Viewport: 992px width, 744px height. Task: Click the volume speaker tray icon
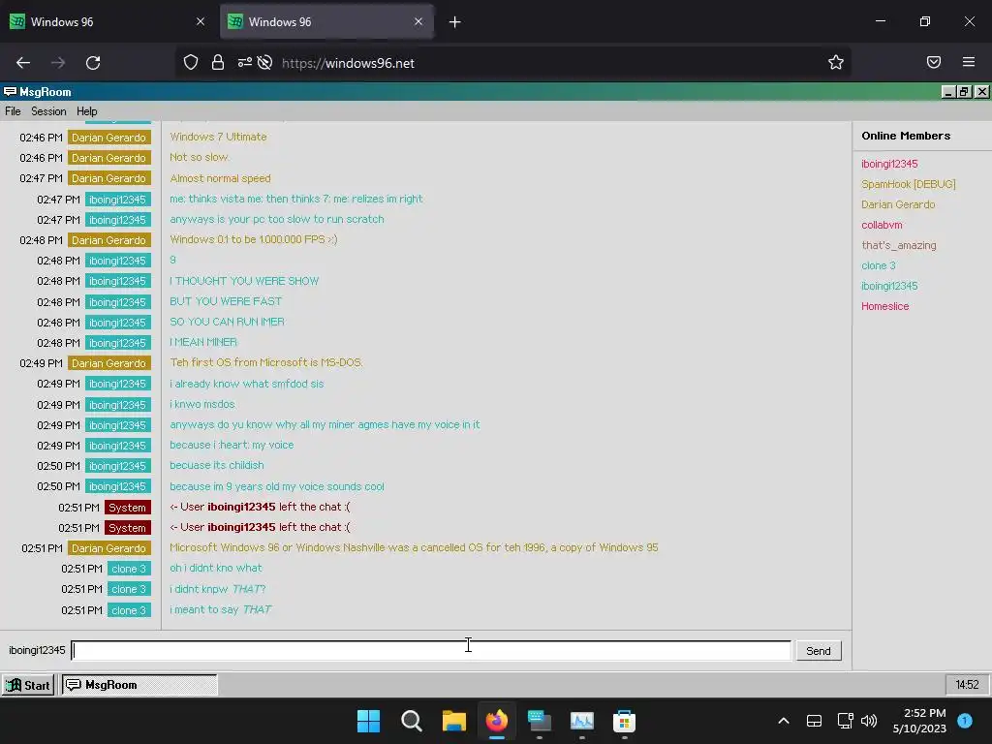869,721
